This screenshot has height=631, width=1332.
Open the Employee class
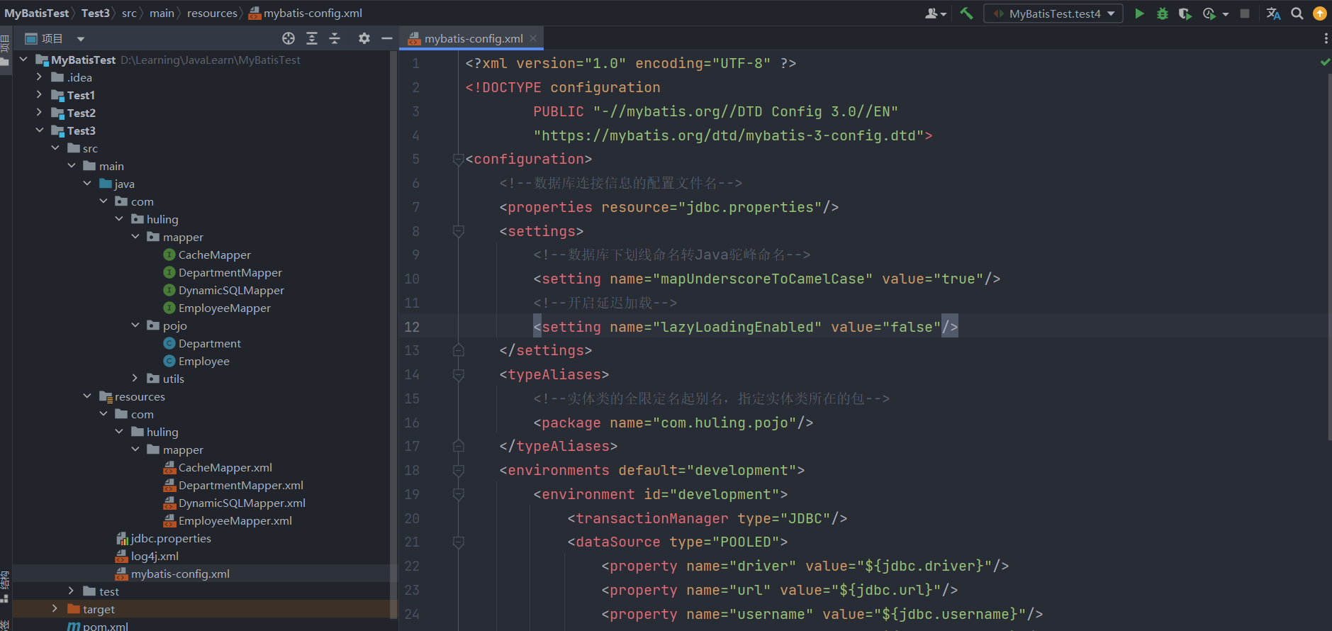[203, 361]
